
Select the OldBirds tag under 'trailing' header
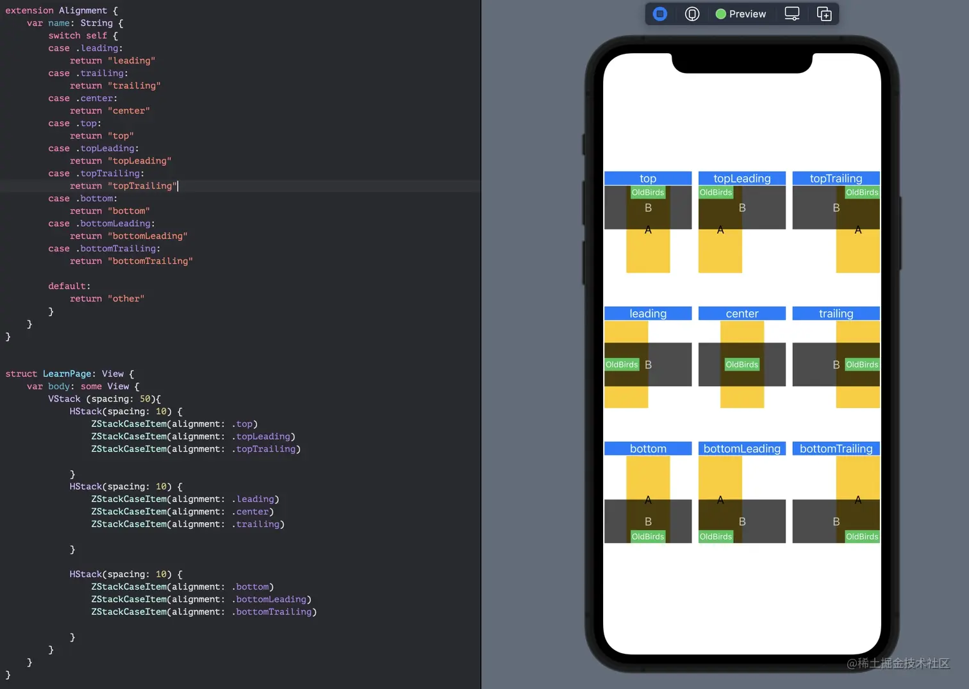point(862,364)
